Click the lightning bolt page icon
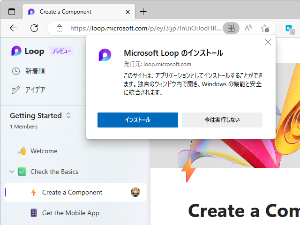Screen dimensions: 300x225 pos(188,170)
